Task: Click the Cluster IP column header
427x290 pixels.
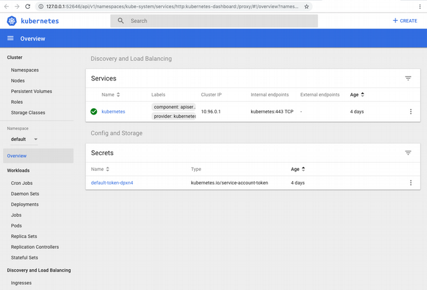Action: click(211, 94)
